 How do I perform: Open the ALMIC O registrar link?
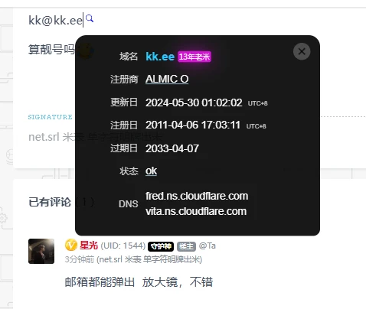(x=167, y=79)
